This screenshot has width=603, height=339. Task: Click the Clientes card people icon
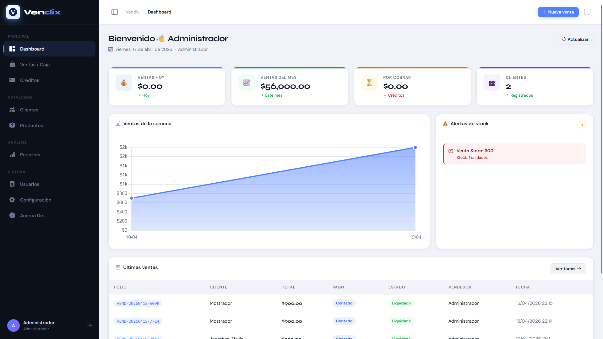[x=492, y=83]
